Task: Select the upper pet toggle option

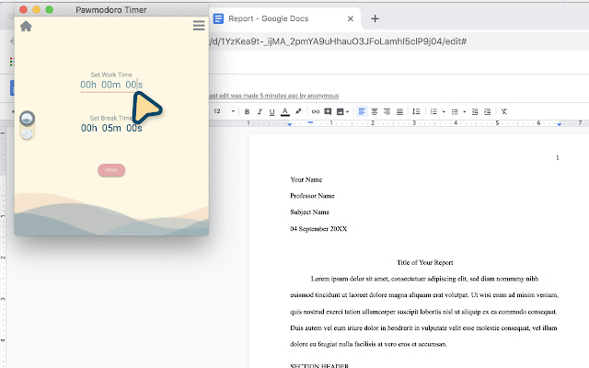Action: pyautogui.click(x=27, y=119)
